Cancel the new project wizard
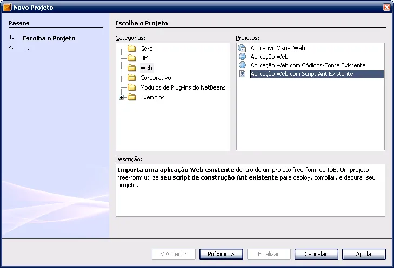Image resolution: width=394 pixels, height=268 pixels. [x=316, y=254]
